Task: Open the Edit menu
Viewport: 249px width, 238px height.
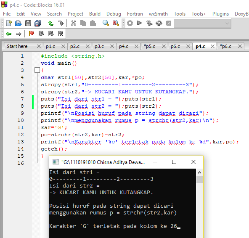Action: 21,14
